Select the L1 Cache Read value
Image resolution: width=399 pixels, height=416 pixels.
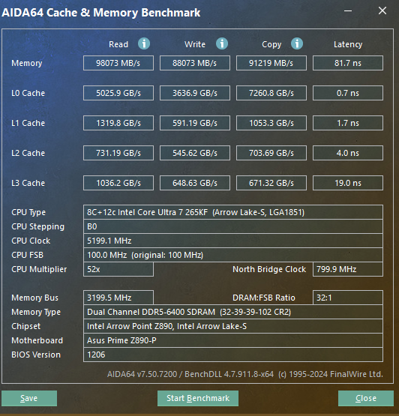click(x=118, y=123)
